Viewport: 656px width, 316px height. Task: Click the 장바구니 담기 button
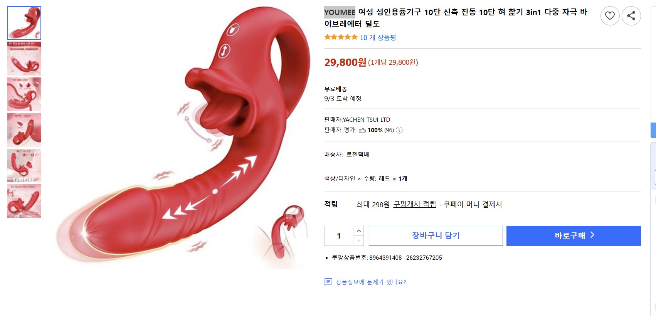point(436,236)
